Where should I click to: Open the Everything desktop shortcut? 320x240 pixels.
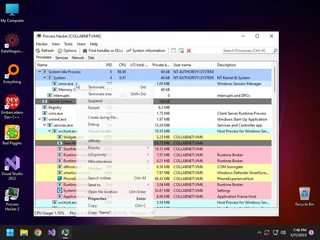click(x=12, y=74)
